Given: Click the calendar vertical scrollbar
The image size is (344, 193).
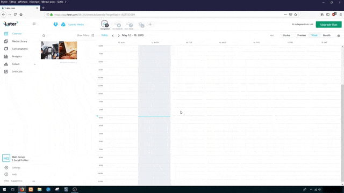Looking at the screenshot, I should (x=342, y=133).
